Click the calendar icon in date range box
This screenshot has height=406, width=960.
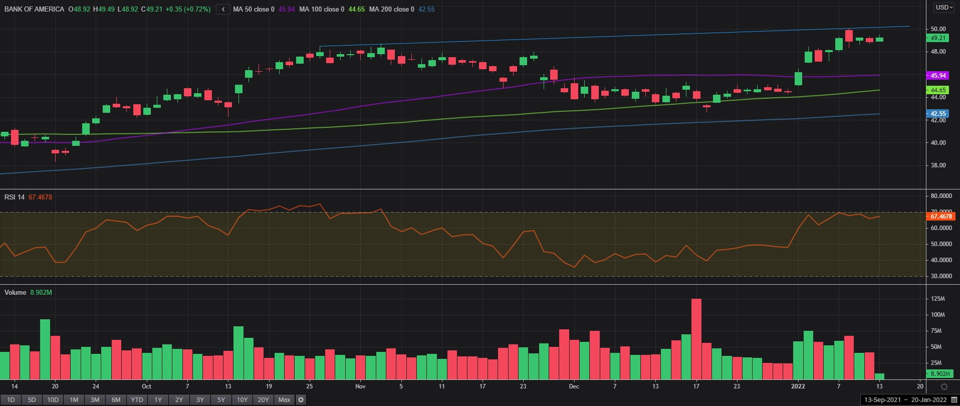tap(954, 400)
